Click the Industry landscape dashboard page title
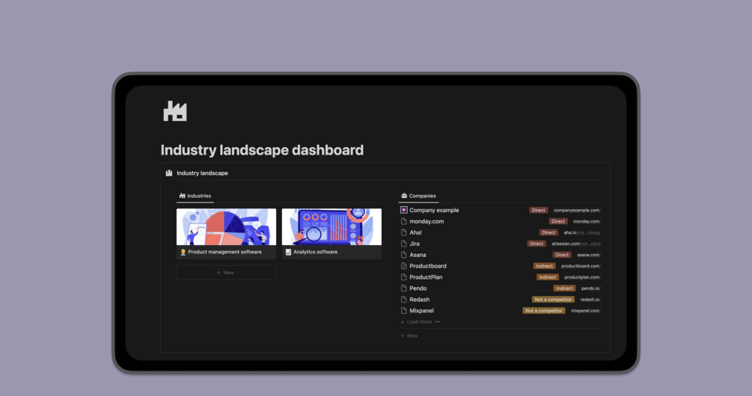Image resolution: width=752 pixels, height=396 pixels. [x=262, y=150]
